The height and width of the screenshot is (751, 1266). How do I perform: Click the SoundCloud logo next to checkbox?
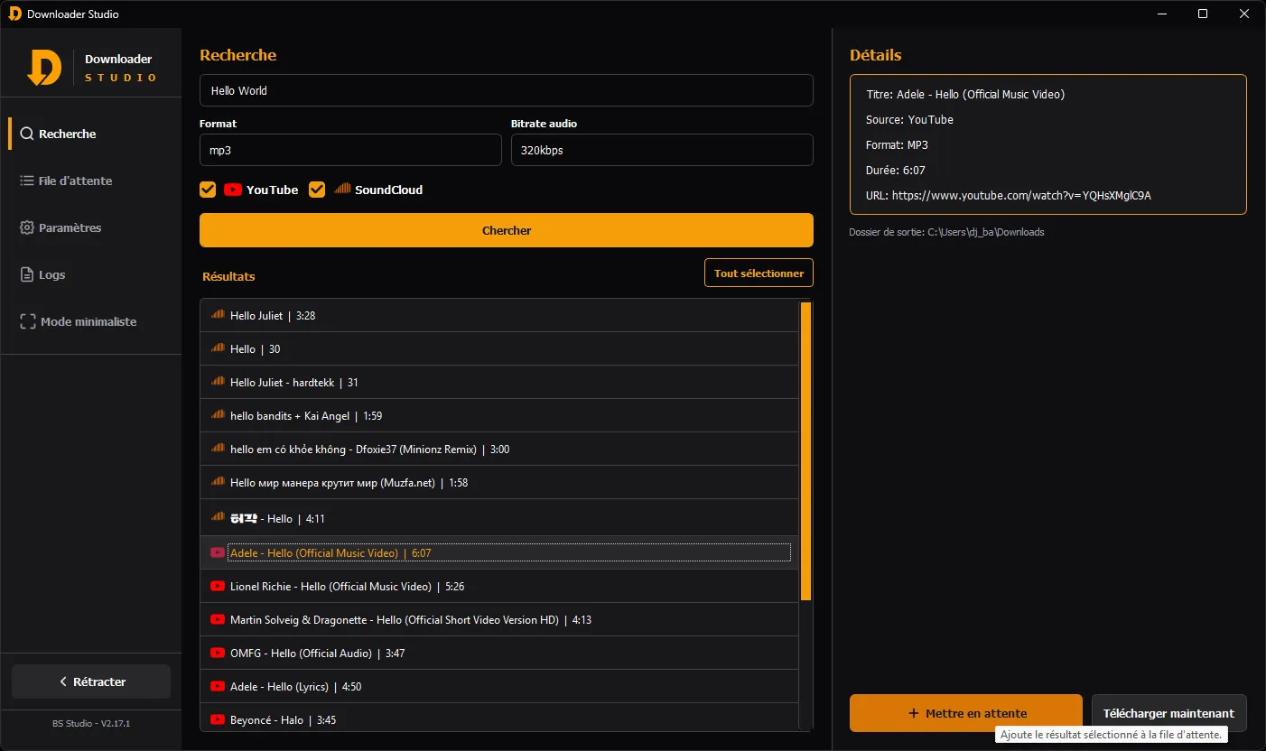342,189
